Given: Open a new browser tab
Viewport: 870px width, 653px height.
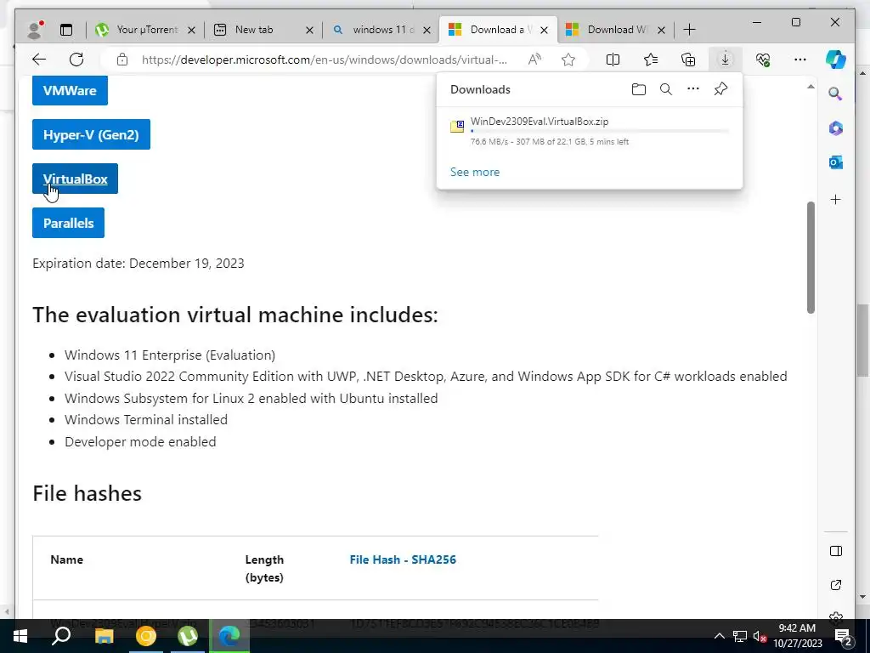Looking at the screenshot, I should (x=689, y=30).
